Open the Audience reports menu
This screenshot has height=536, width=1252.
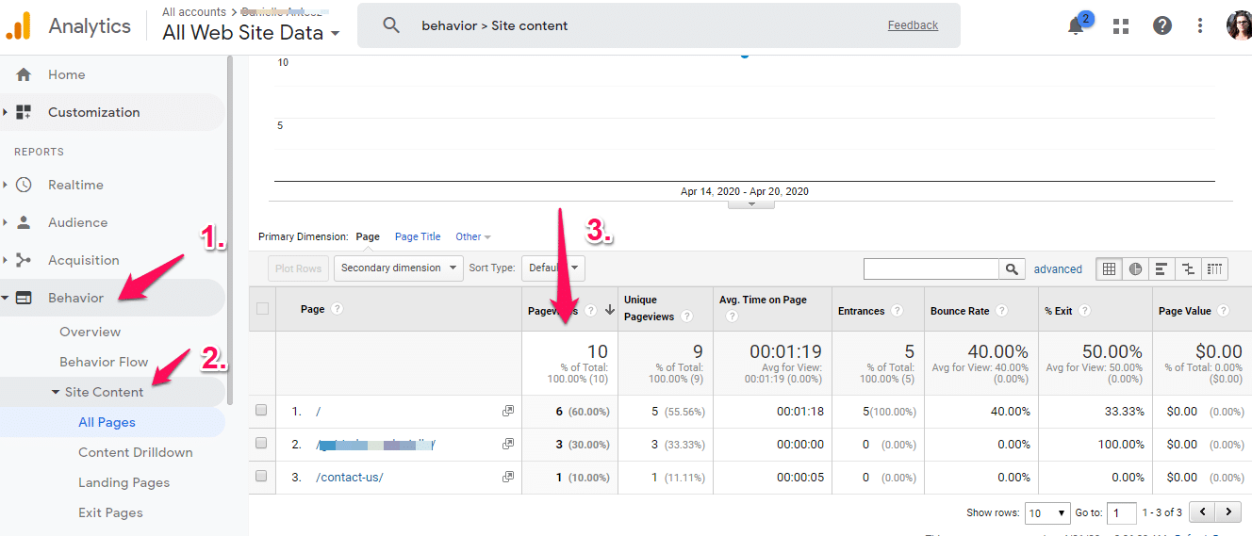tap(77, 222)
